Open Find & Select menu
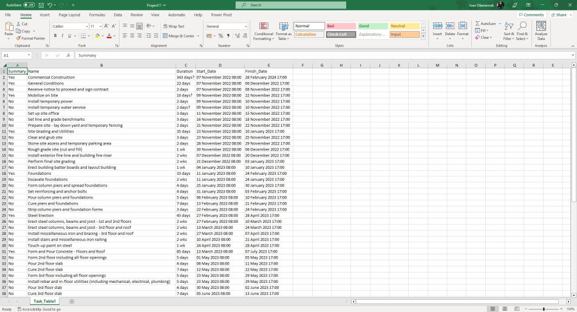577x312 pixels. [522, 32]
